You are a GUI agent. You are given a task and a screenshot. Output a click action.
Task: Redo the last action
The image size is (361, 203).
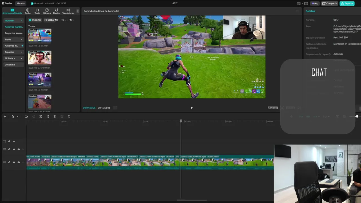tap(34, 116)
